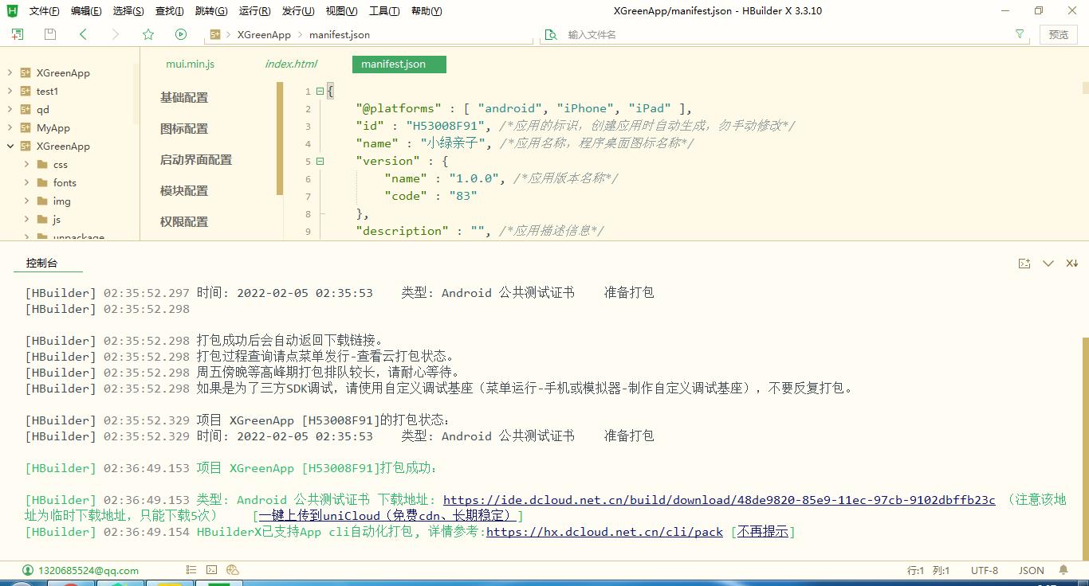Open the 编辑(E) menu
This screenshot has width=1089, height=586.
pyautogui.click(x=86, y=11)
